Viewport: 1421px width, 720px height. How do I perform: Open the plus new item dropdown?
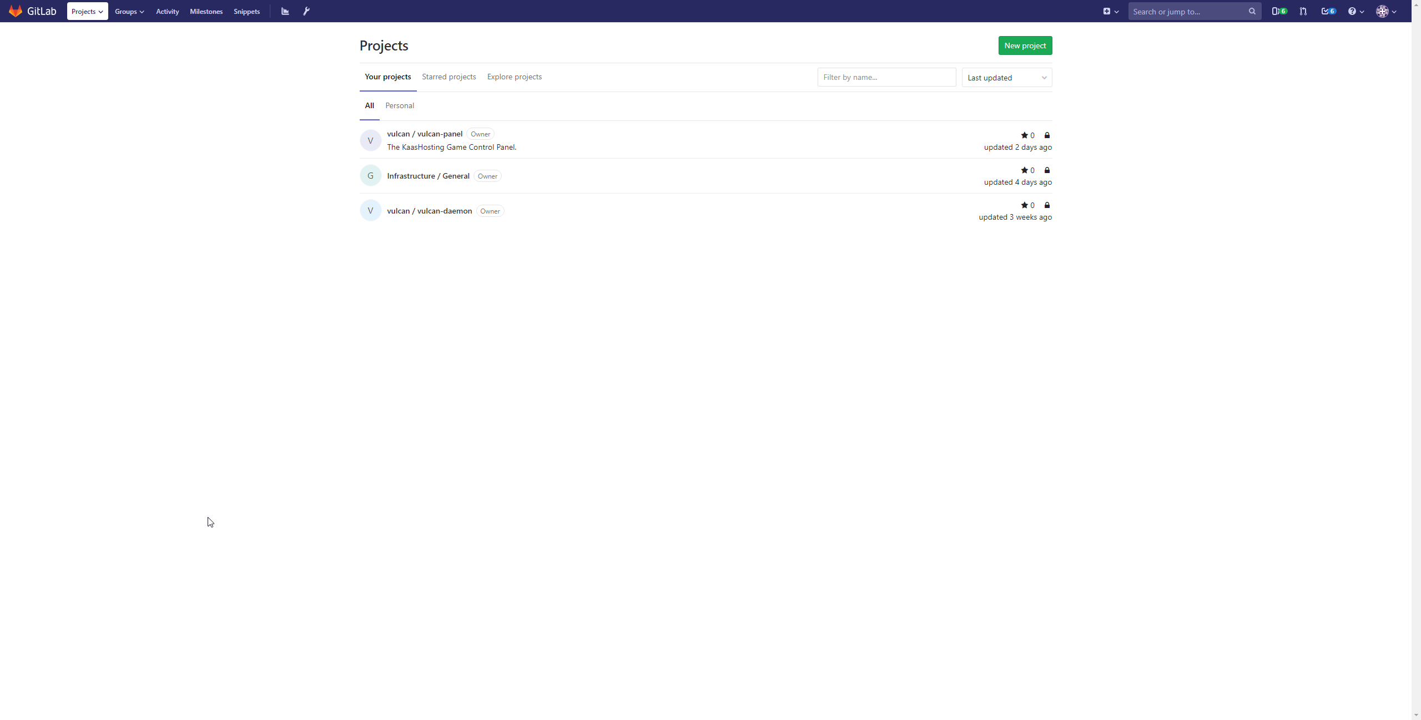pos(1110,11)
